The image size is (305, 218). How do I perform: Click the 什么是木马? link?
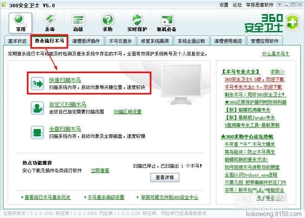tap(276, 54)
